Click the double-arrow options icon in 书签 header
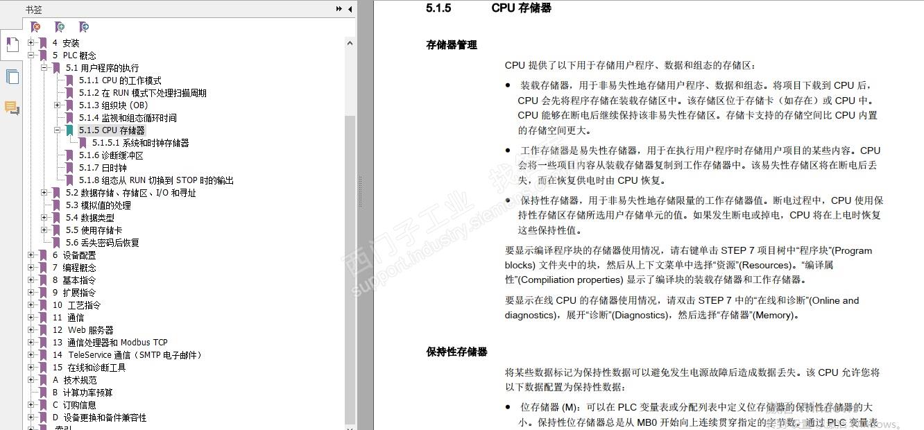 (339, 9)
